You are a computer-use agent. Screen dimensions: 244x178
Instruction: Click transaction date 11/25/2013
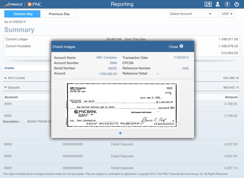click(x=181, y=58)
